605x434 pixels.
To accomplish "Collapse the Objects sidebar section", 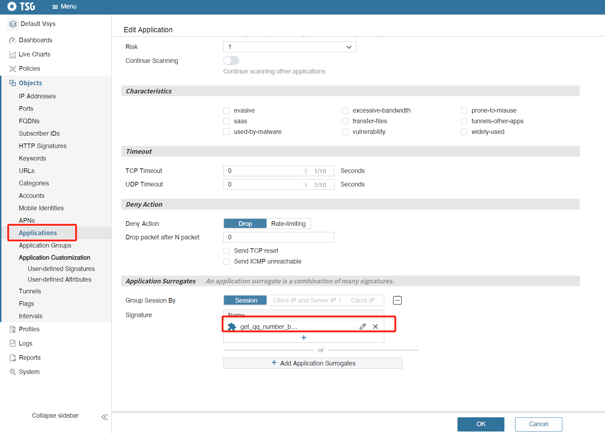I will click(30, 83).
